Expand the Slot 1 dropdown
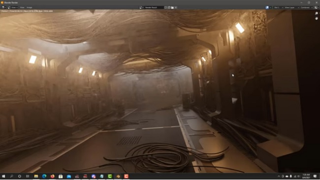This screenshot has width=320, height=180. click(278, 7)
